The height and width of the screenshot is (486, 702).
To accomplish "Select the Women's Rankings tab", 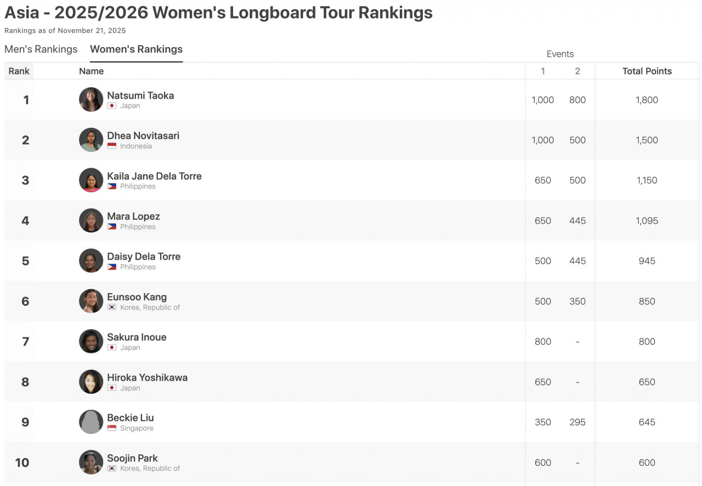I will point(136,49).
